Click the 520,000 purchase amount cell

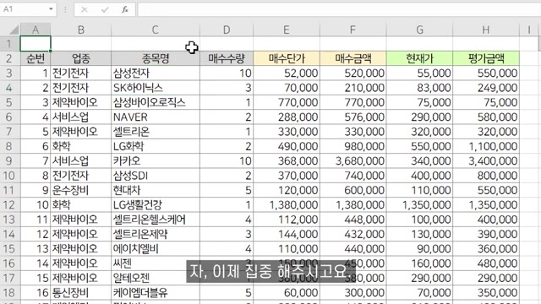[352, 73]
